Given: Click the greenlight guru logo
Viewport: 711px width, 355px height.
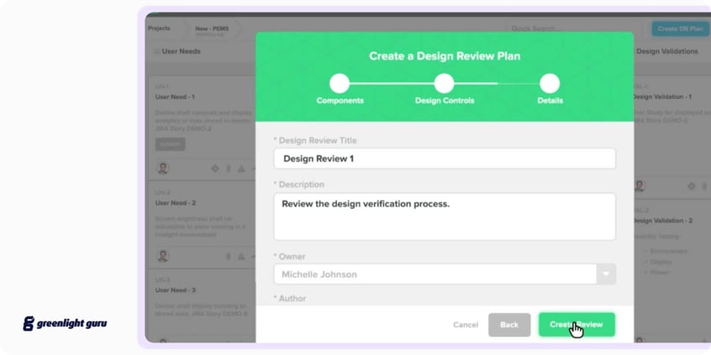Looking at the screenshot, I should coord(66,323).
